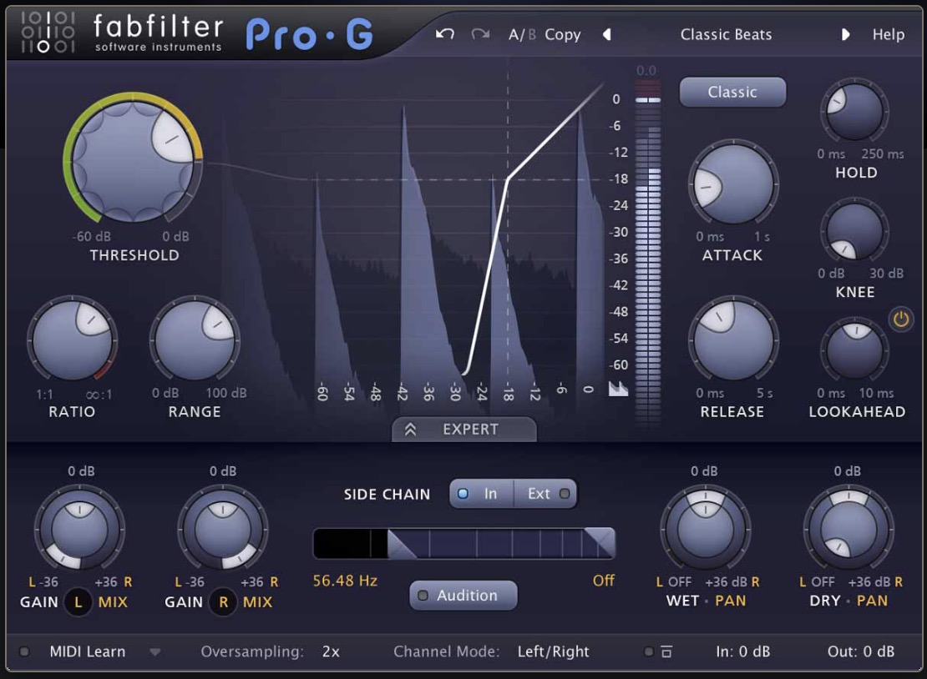Click the WET PAN knob

(705, 530)
